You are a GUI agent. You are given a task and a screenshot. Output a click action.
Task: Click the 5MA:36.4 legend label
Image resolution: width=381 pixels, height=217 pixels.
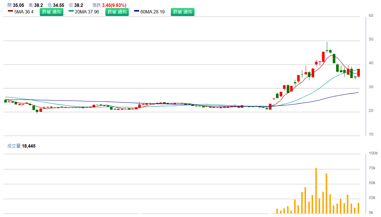(x=24, y=12)
